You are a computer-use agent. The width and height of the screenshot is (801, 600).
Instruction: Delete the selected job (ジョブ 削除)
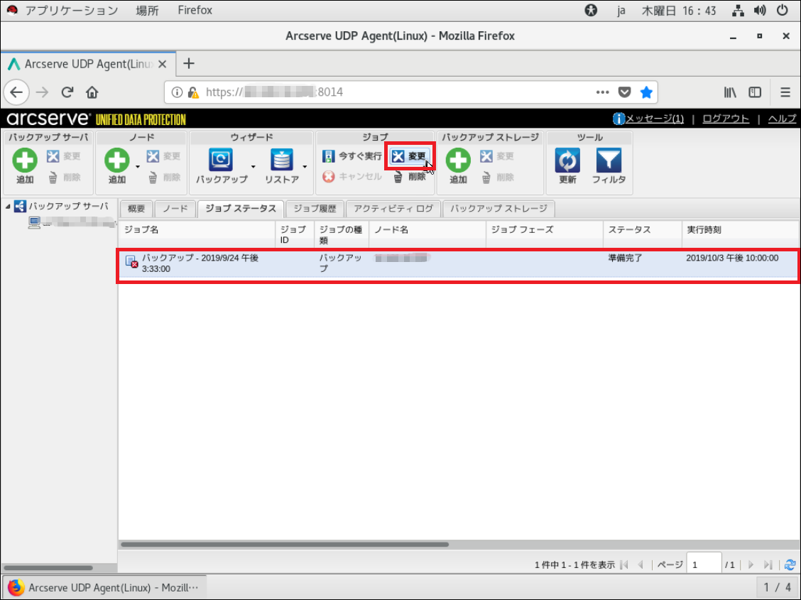coord(410,177)
